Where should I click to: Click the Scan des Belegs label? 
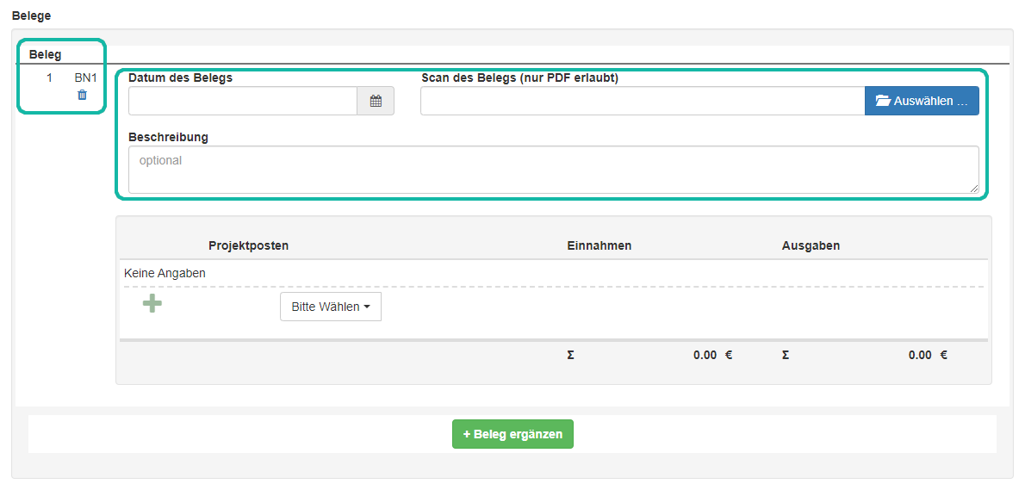pos(519,78)
